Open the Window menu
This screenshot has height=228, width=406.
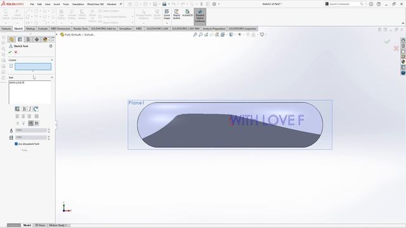[x=112, y=4]
